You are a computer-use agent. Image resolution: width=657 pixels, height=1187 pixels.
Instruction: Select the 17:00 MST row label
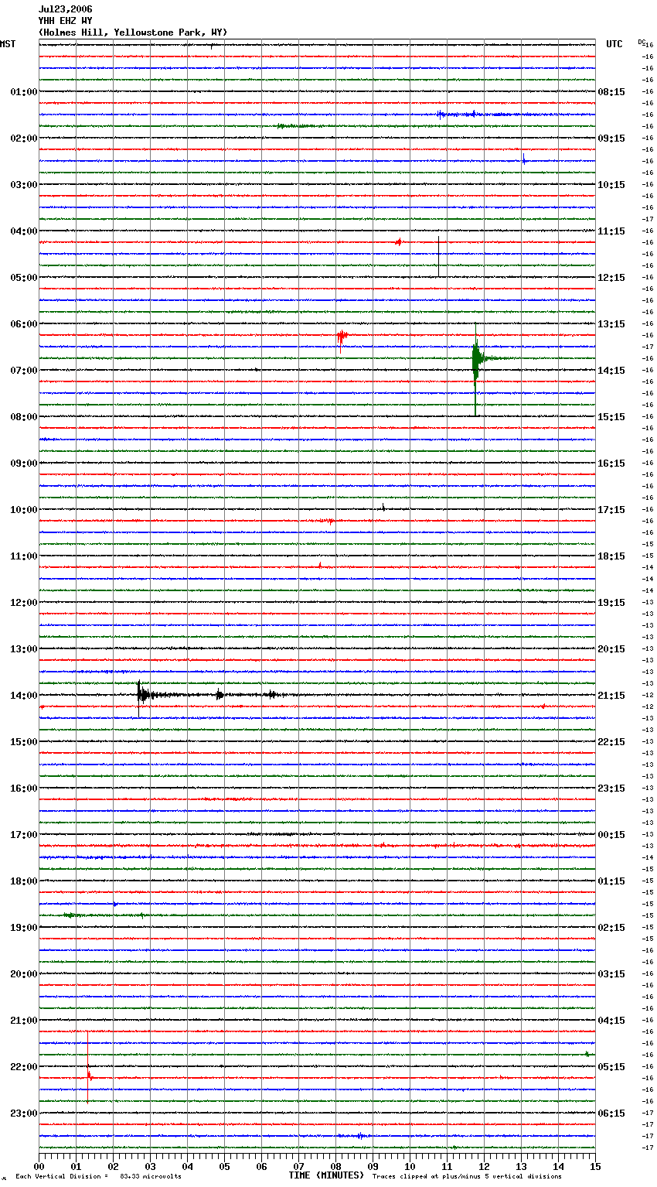click(24, 835)
